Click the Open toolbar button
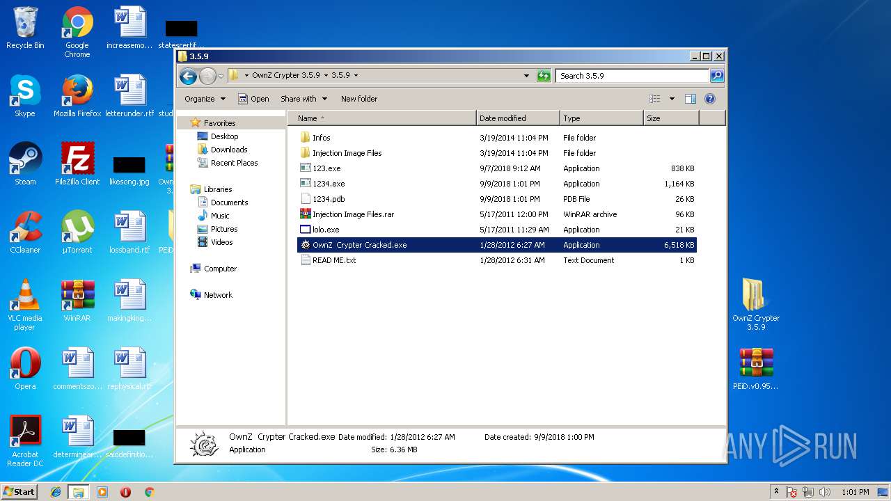 [x=253, y=99]
